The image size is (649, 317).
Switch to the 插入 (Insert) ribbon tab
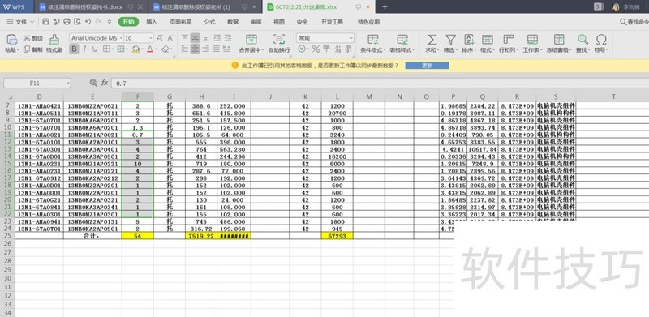(x=152, y=22)
